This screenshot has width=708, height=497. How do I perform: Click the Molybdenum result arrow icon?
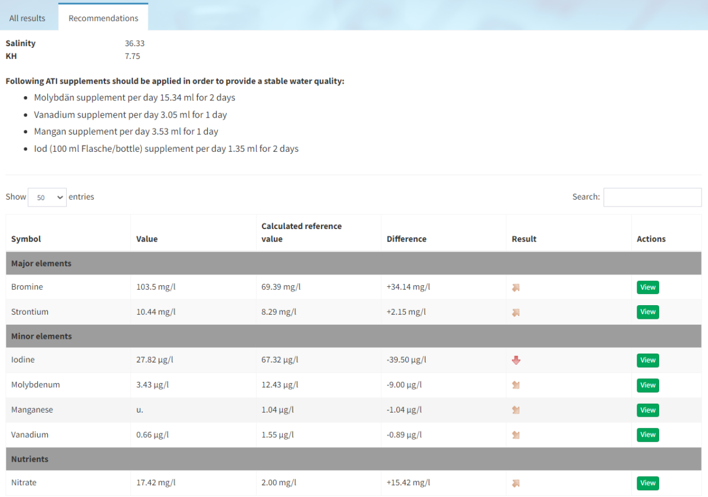point(516,385)
